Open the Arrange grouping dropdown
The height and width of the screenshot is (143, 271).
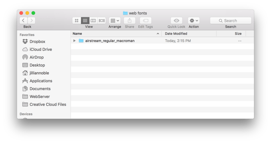click(115, 21)
